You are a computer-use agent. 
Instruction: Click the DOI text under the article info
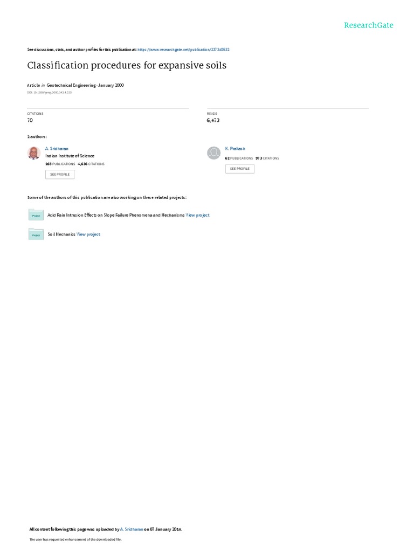[x=49, y=93]
